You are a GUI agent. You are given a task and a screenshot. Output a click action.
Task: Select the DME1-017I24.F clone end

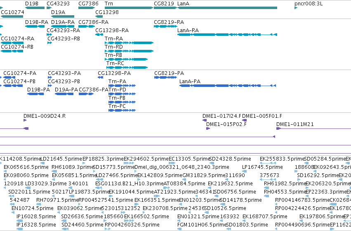[x=205, y=120]
